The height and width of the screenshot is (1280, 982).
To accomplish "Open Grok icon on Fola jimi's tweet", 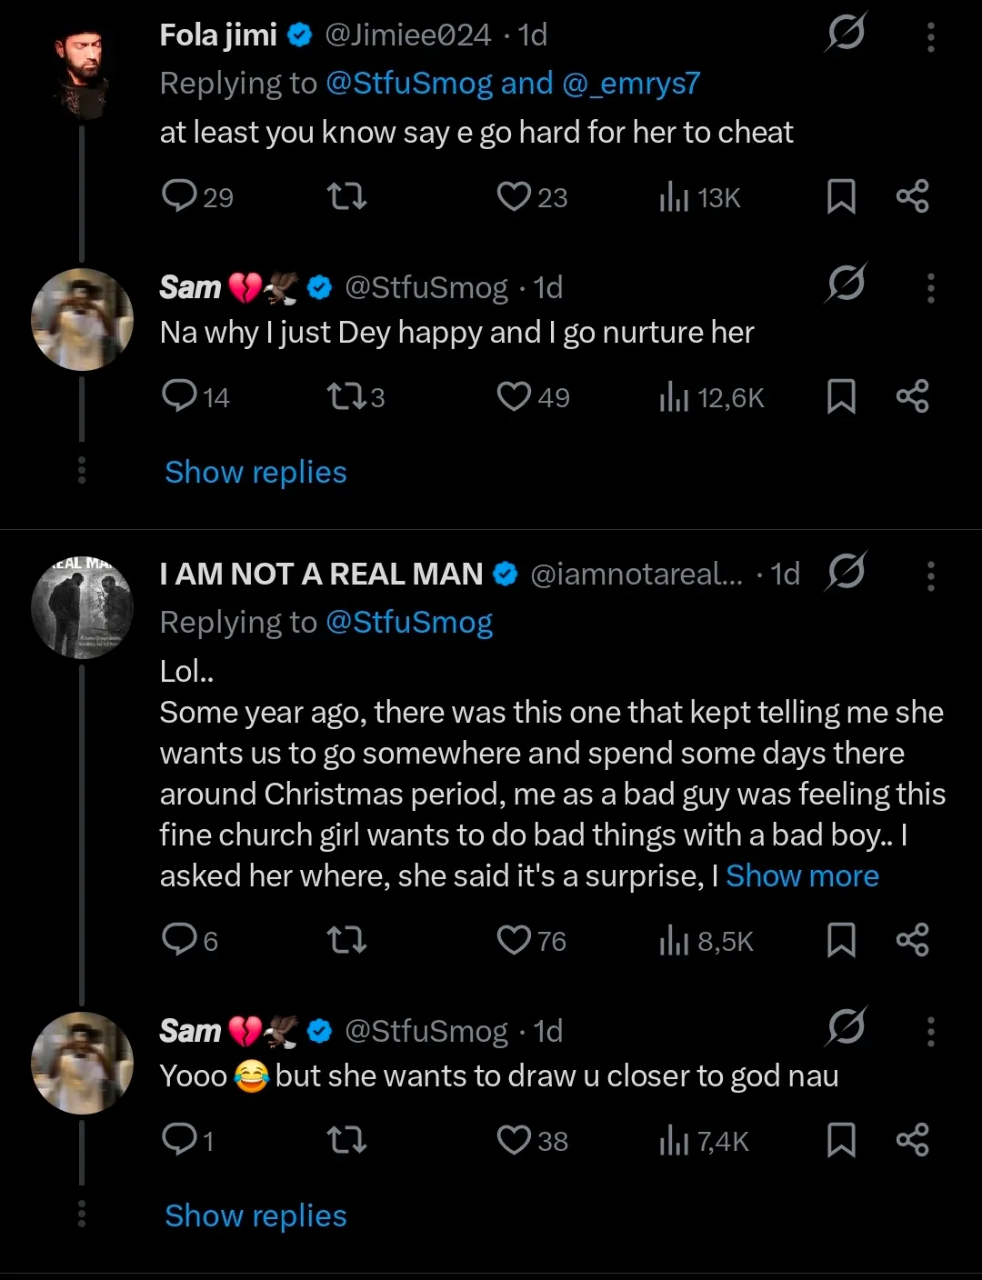I will coord(847,34).
